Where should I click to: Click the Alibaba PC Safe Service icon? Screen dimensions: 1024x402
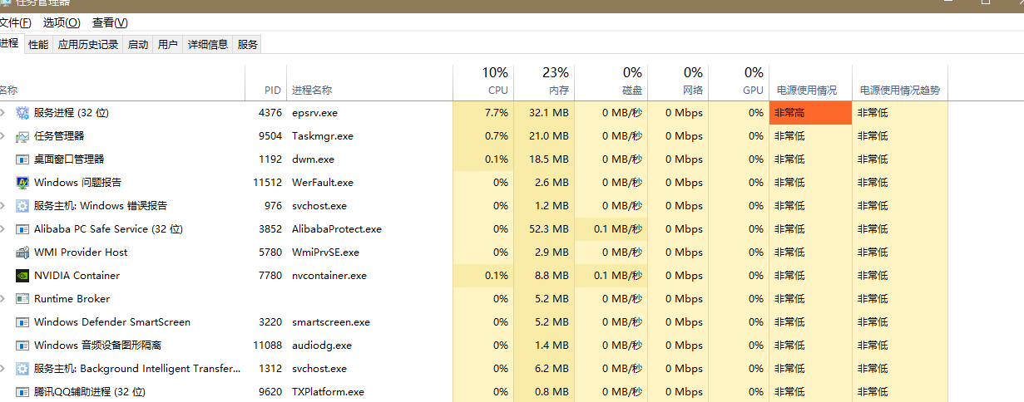[x=22, y=229]
